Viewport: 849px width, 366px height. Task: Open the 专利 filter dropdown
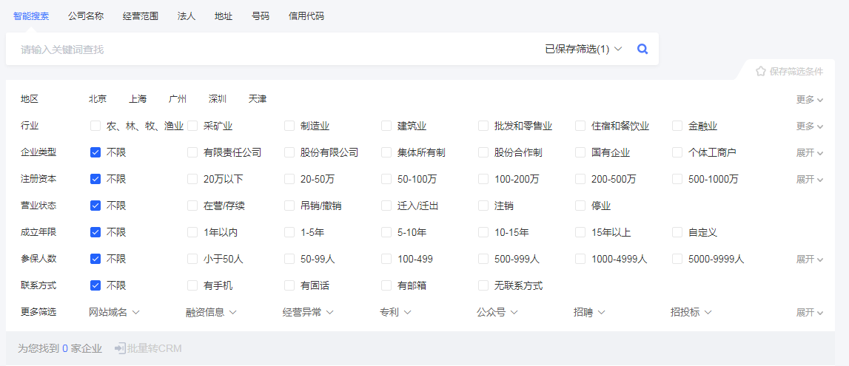point(396,312)
